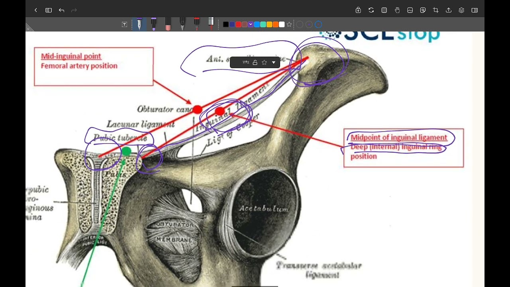
Task: Pick the bright blue color swatch
Action: [x=257, y=25]
